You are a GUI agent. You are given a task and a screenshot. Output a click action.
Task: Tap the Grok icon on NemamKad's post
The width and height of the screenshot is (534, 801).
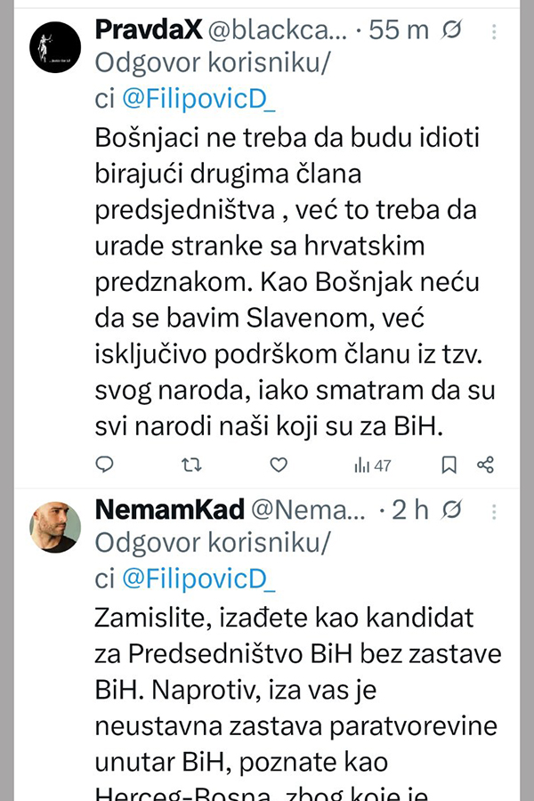pos(452,510)
